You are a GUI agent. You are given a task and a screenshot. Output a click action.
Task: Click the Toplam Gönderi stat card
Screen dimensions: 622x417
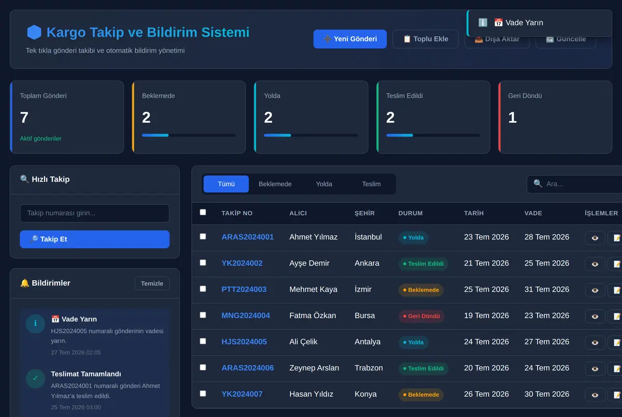[x=67, y=117]
